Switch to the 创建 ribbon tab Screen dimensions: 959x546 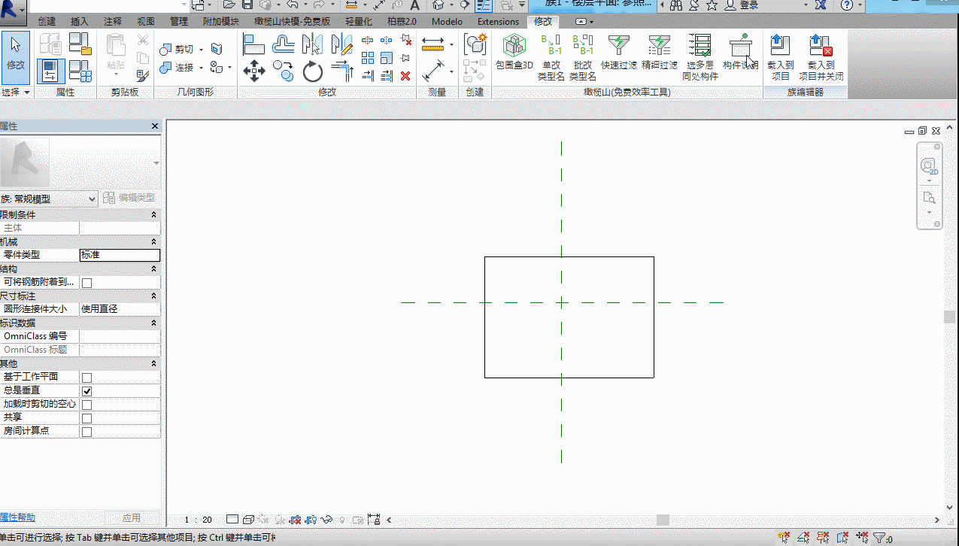pos(47,21)
